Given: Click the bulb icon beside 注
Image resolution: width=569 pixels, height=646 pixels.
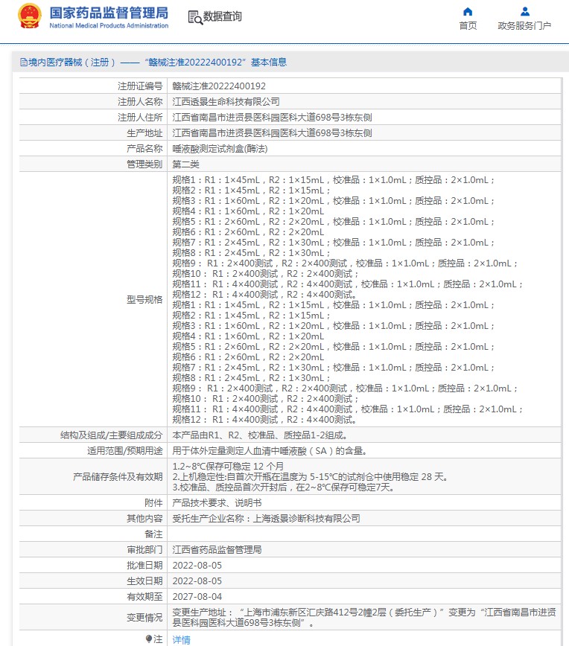Looking at the screenshot, I should pyautogui.click(x=149, y=639).
